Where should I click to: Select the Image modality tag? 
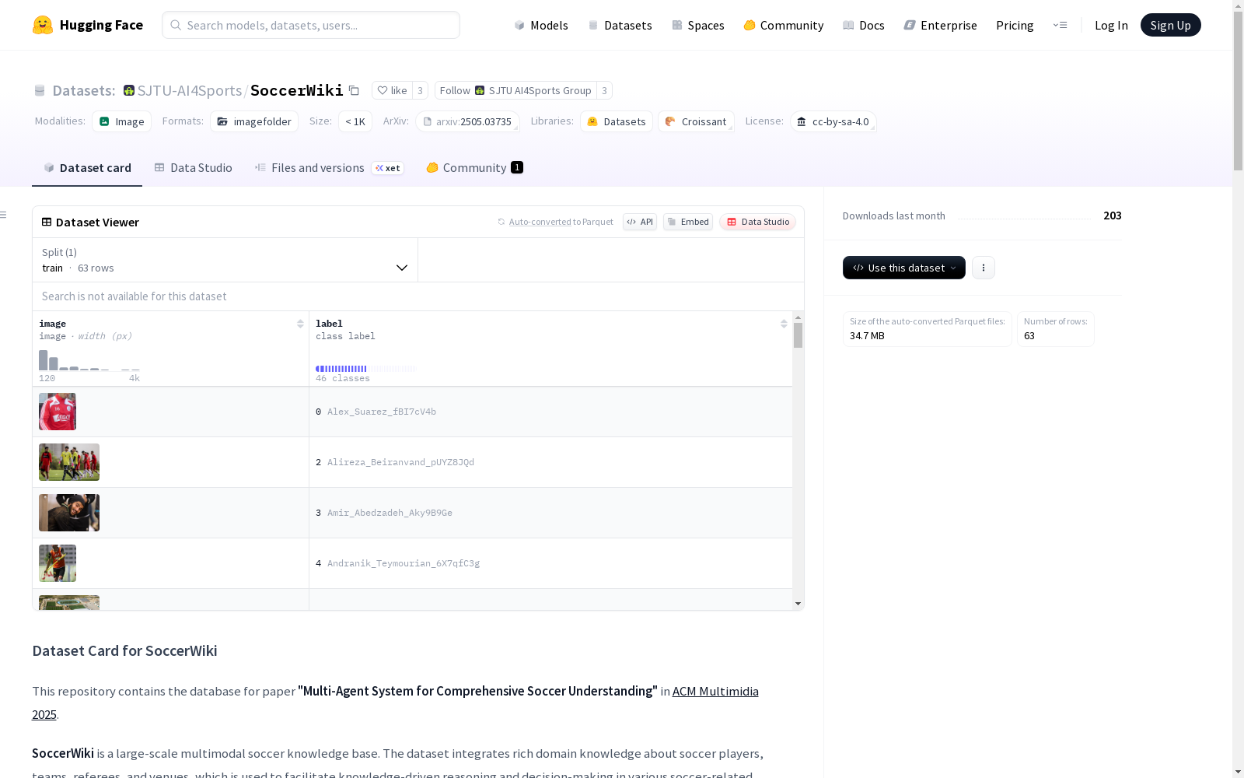[122, 121]
